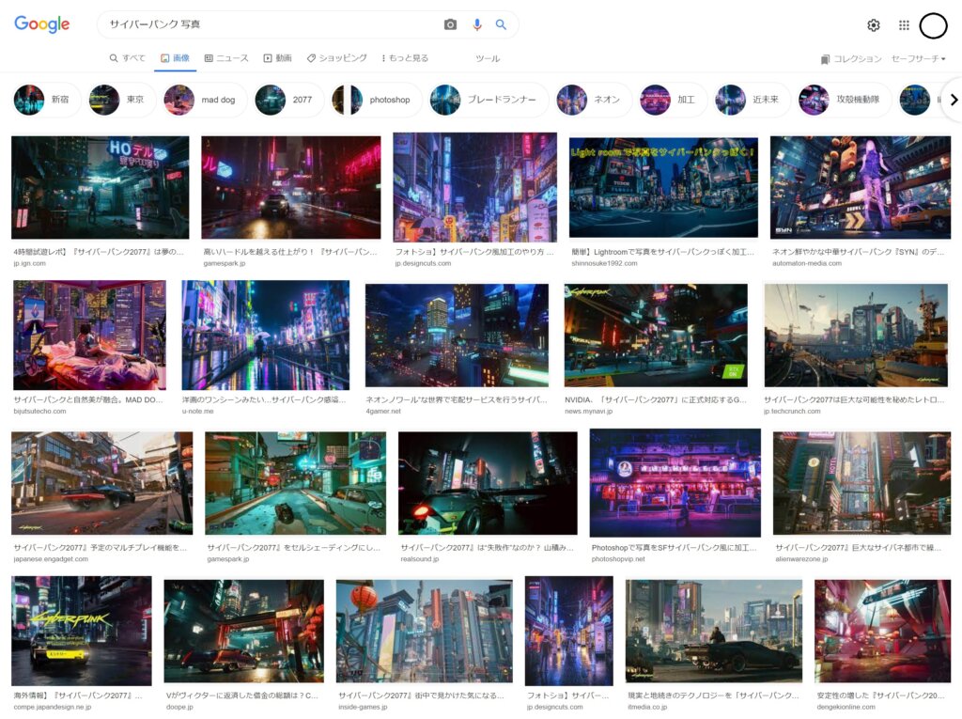Screen dimensions: 962x719
Task: Open the neon alley image from jp.designcuts.com
Action: click(x=474, y=187)
